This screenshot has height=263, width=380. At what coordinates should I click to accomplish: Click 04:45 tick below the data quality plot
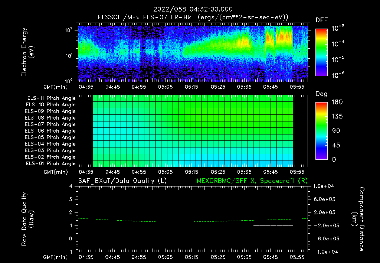point(112,257)
